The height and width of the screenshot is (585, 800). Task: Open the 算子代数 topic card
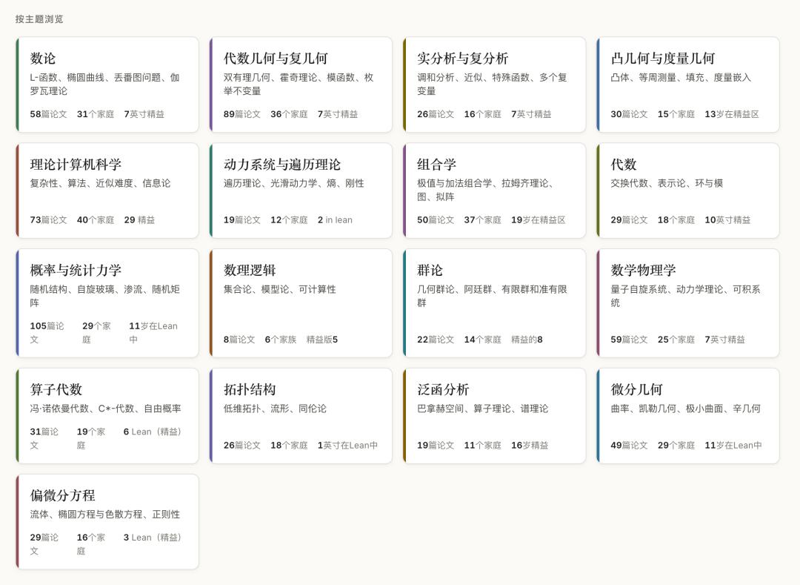[x=107, y=415]
